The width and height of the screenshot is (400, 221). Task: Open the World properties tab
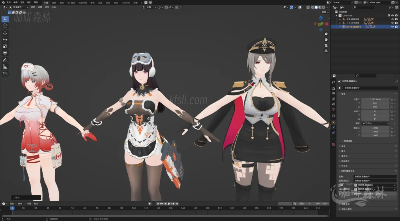(x=334, y=109)
